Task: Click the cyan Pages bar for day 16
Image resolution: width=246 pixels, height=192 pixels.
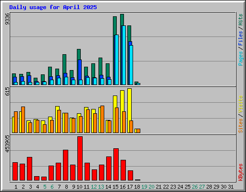Action: click(x=123, y=55)
